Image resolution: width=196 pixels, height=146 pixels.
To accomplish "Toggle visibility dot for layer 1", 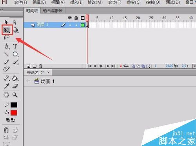I will point(70,25).
